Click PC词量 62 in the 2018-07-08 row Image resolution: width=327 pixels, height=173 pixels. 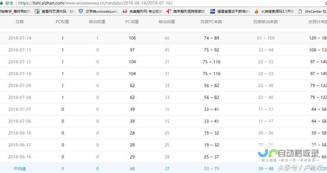132,98
